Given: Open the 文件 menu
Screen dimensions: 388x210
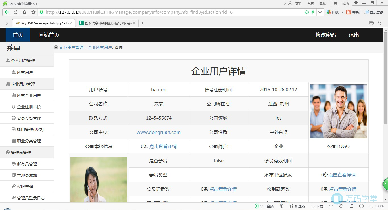Looking at the screenshot, I should pos(299,3).
